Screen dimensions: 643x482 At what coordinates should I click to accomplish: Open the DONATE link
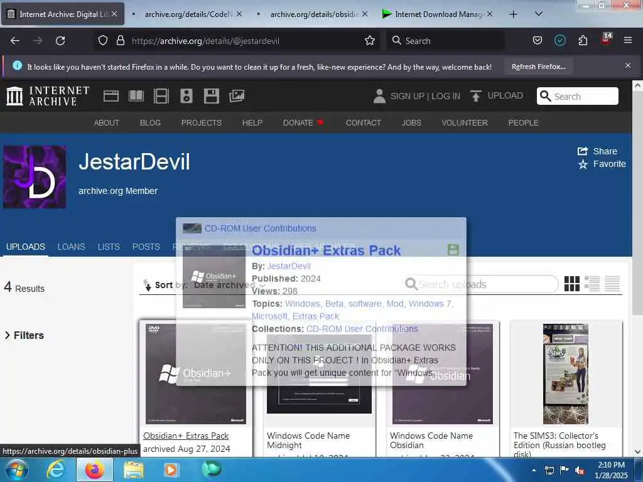[x=303, y=122]
